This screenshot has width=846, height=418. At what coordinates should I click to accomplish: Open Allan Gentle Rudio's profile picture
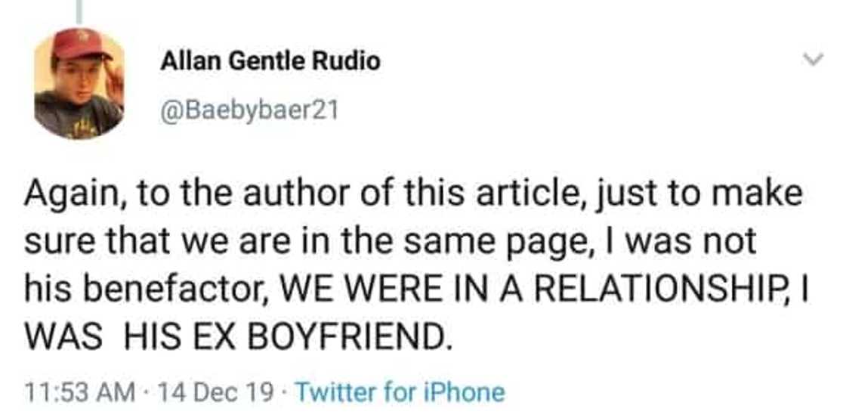(x=79, y=84)
